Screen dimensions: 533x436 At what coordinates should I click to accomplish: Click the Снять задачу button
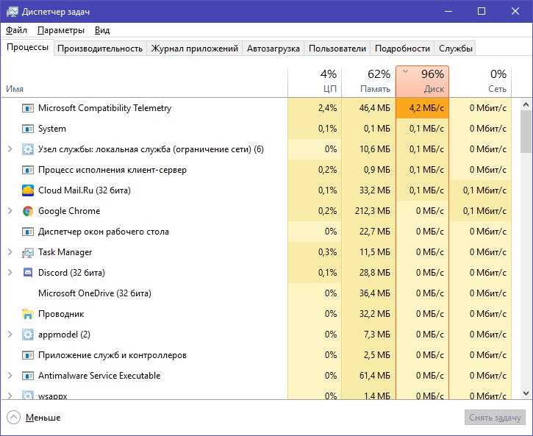[x=495, y=418]
